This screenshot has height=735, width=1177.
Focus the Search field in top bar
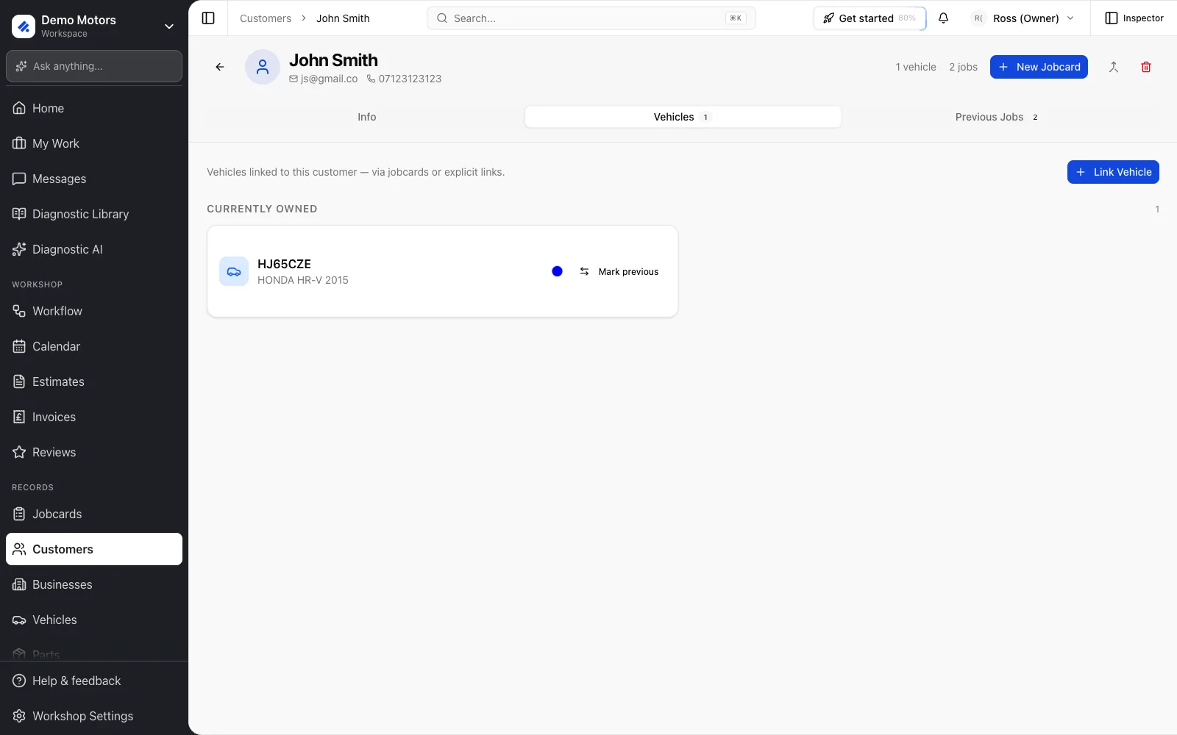591,18
